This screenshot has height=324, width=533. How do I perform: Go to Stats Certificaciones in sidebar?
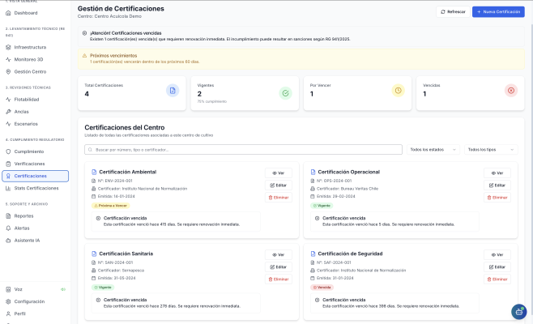tap(36, 188)
